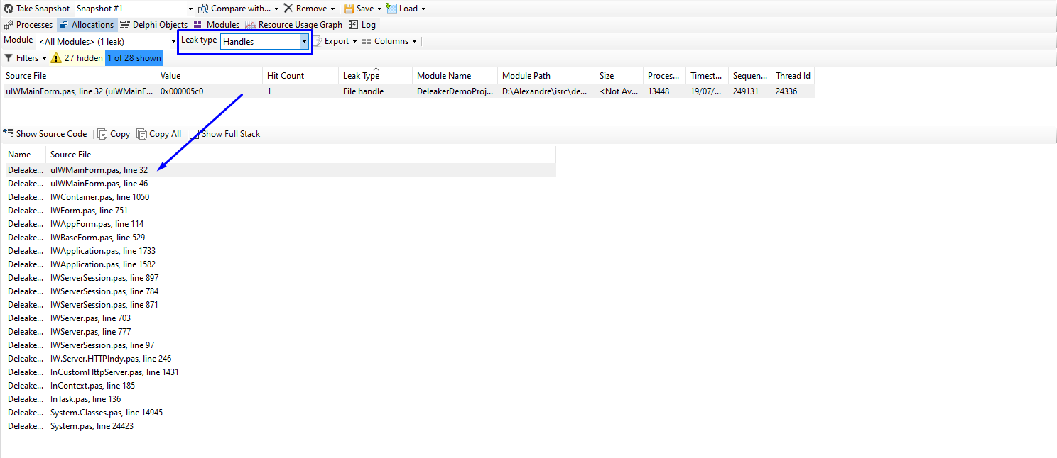This screenshot has width=1057, height=458.
Task: Click the Copy All icon
Action: [142, 134]
